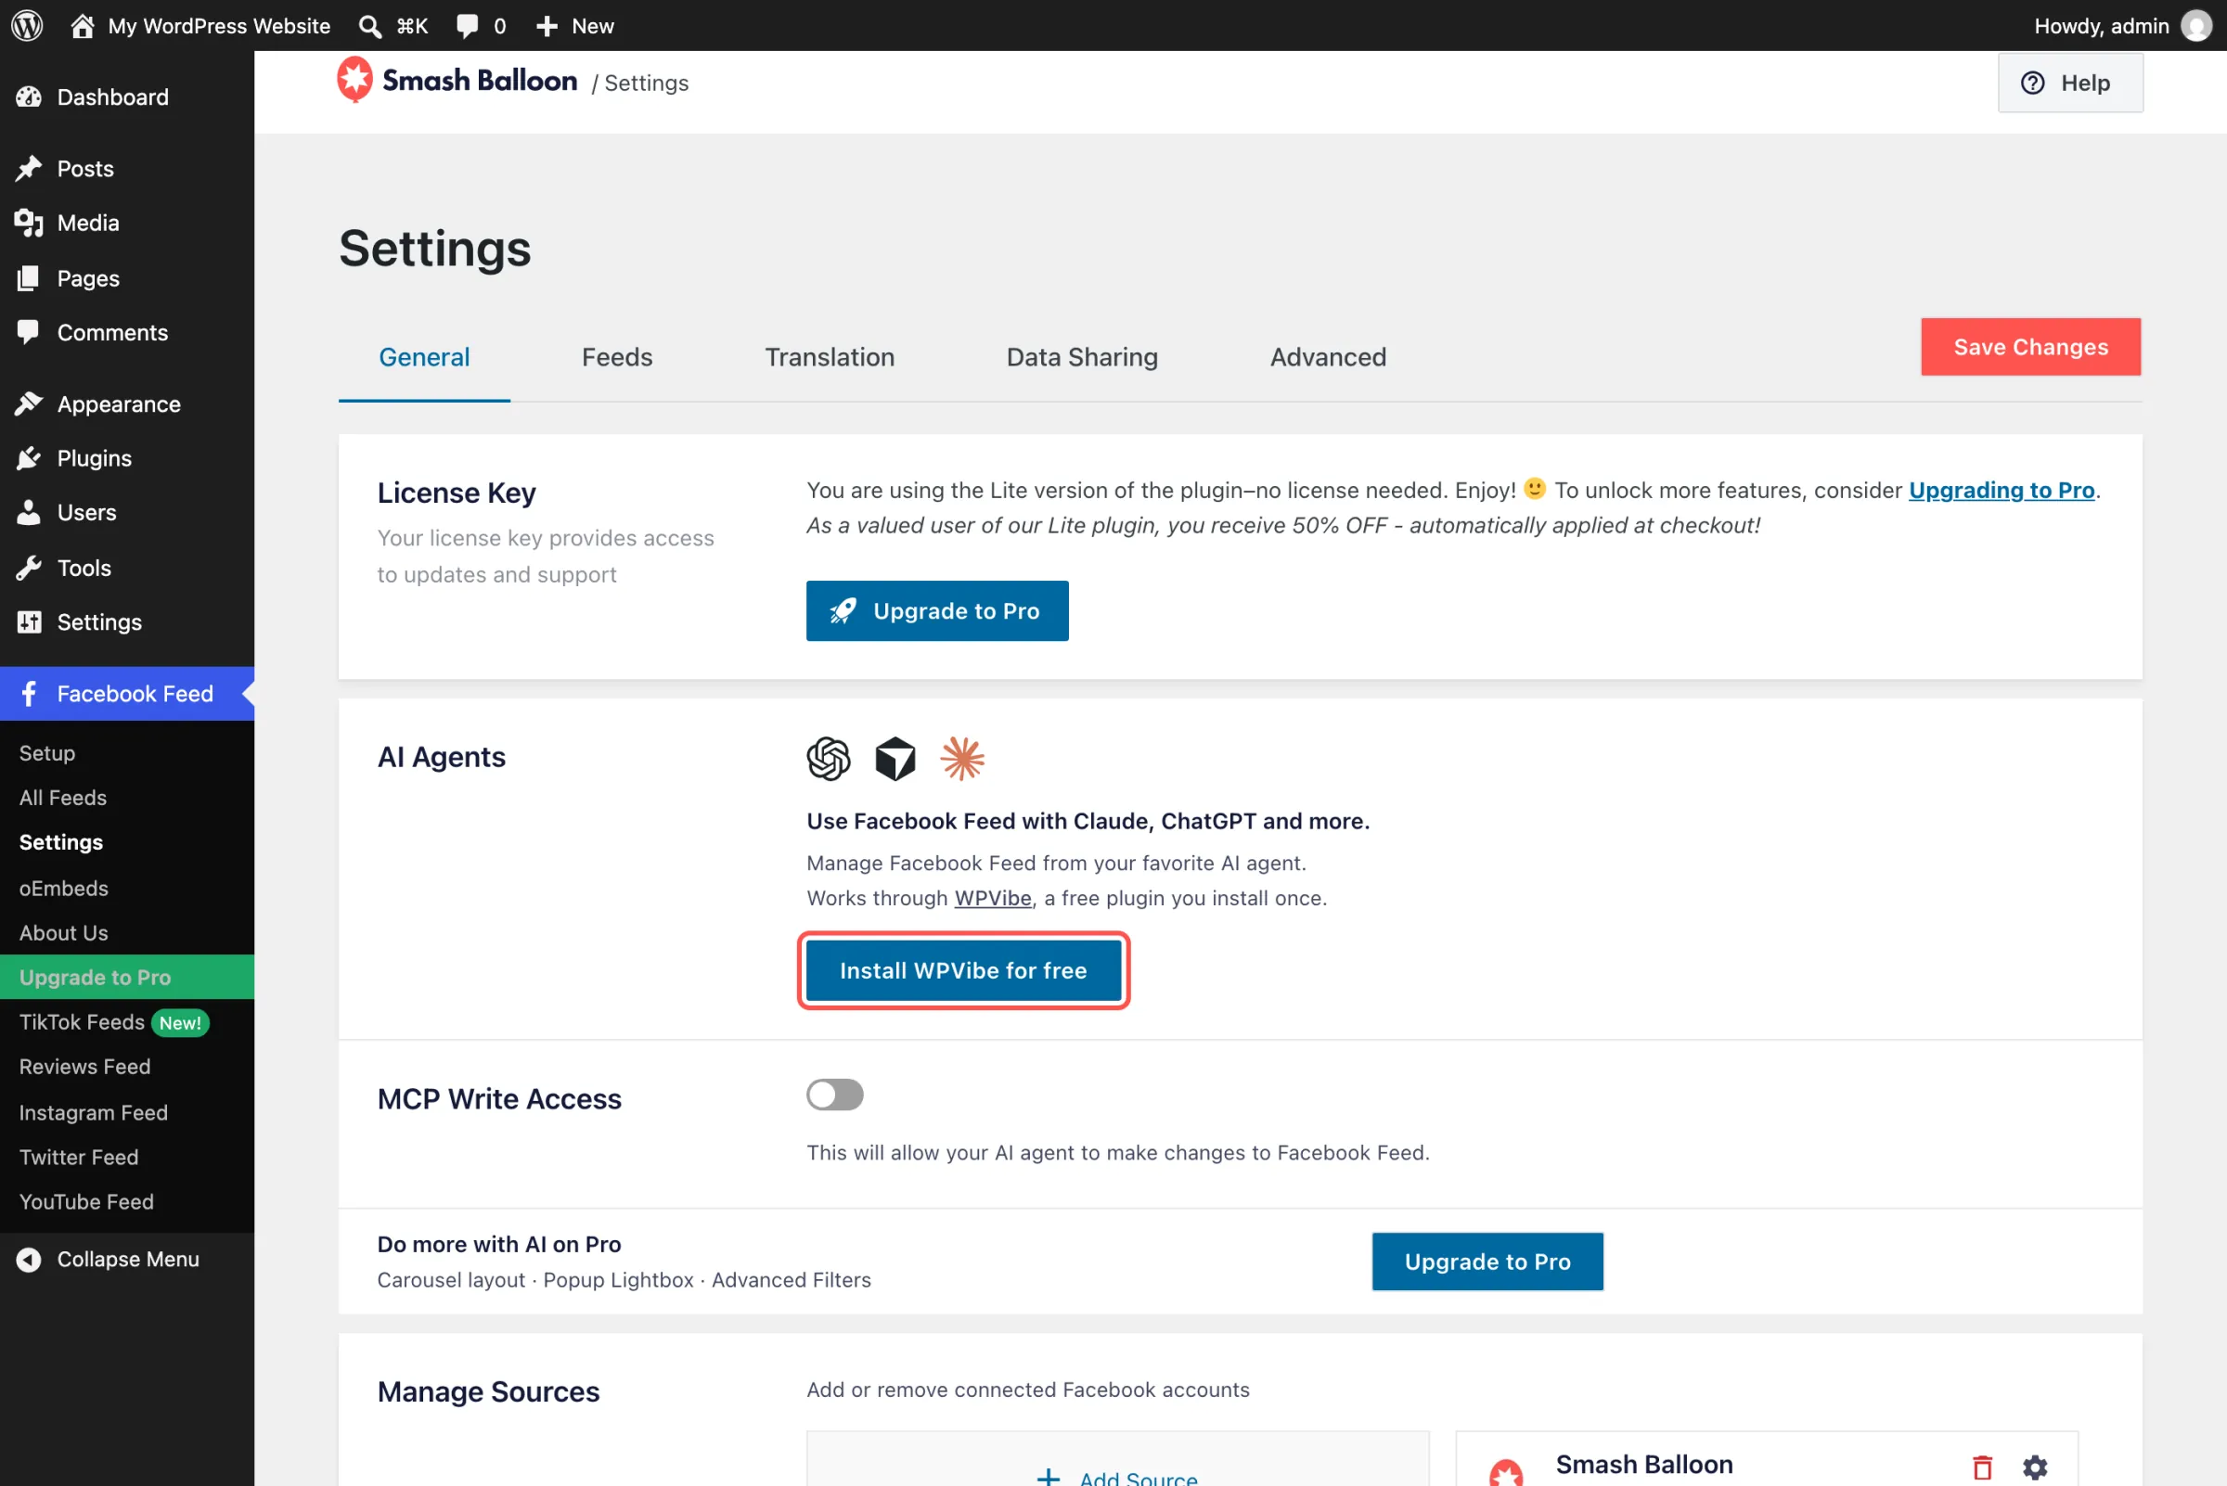Enable the MCP Write Access toggle
This screenshot has height=1486, width=2227.
(x=834, y=1095)
